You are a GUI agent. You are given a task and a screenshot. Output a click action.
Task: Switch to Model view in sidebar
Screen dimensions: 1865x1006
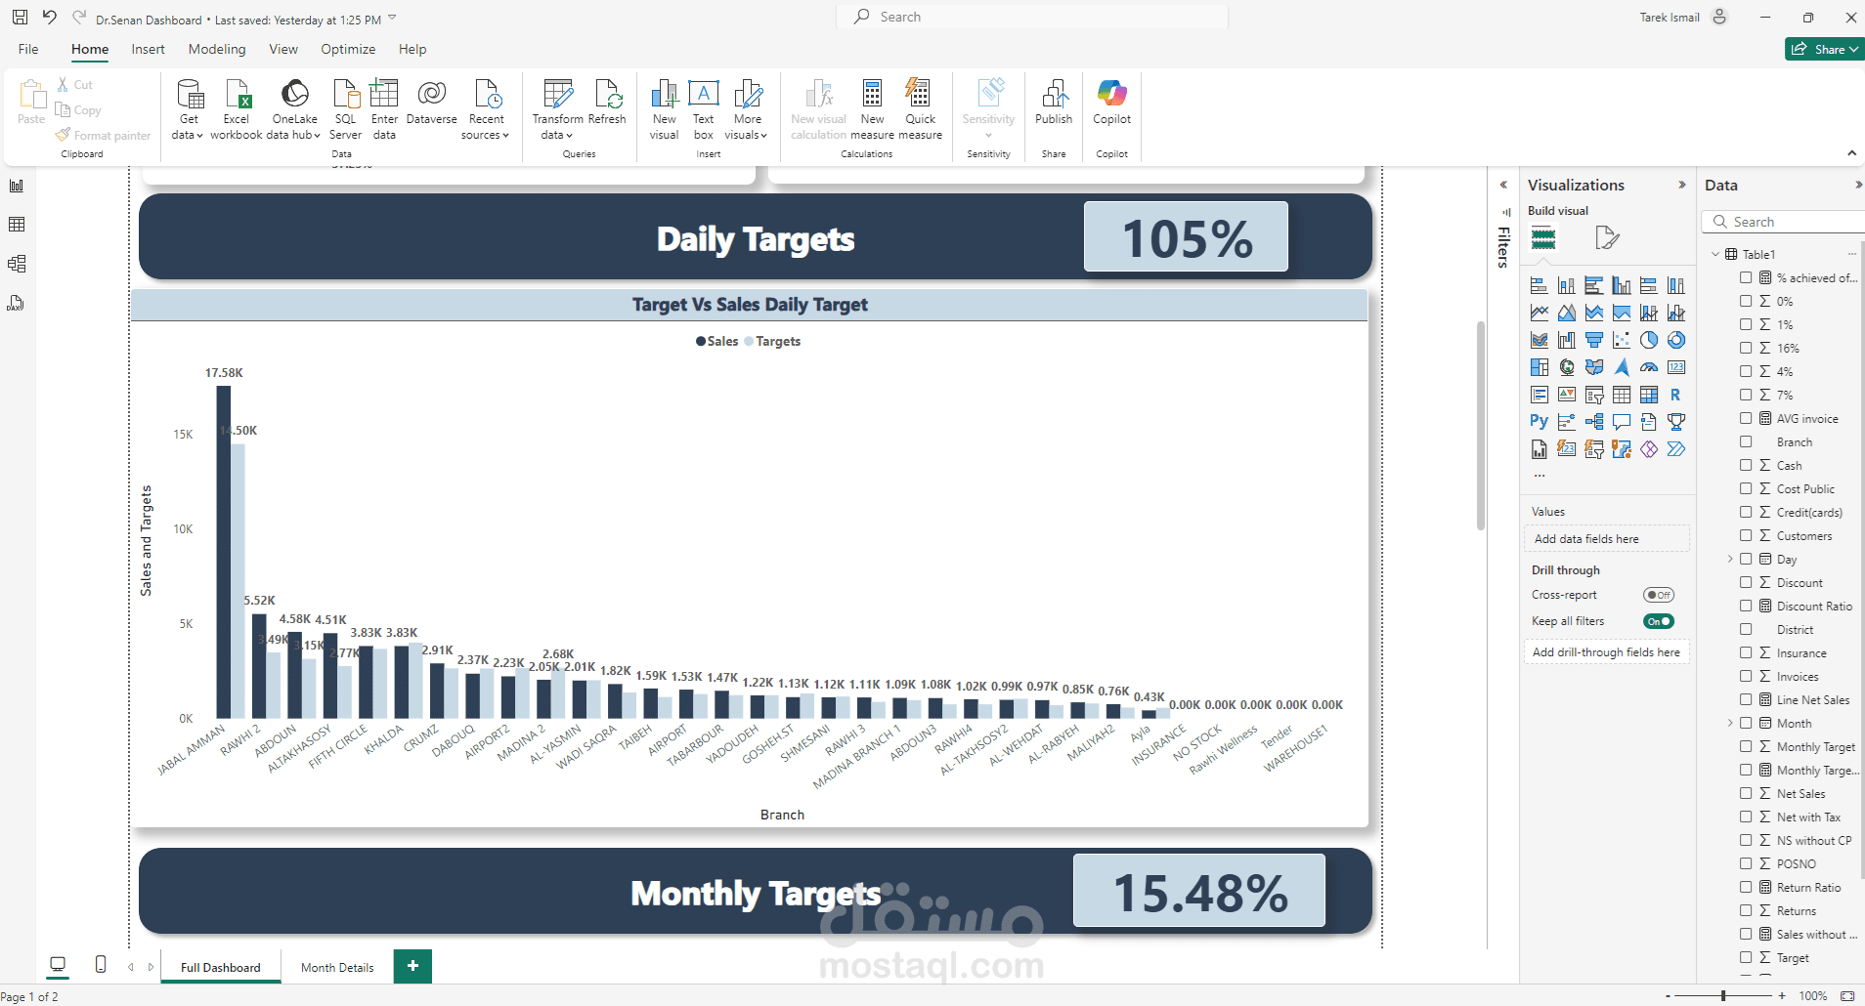[x=17, y=264]
